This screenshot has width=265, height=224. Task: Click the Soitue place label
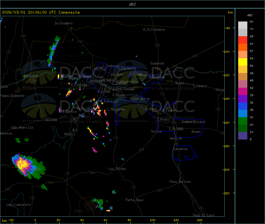[156, 131]
